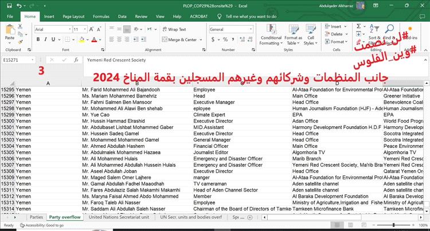Open the General number format dropdown

[x=251, y=29]
